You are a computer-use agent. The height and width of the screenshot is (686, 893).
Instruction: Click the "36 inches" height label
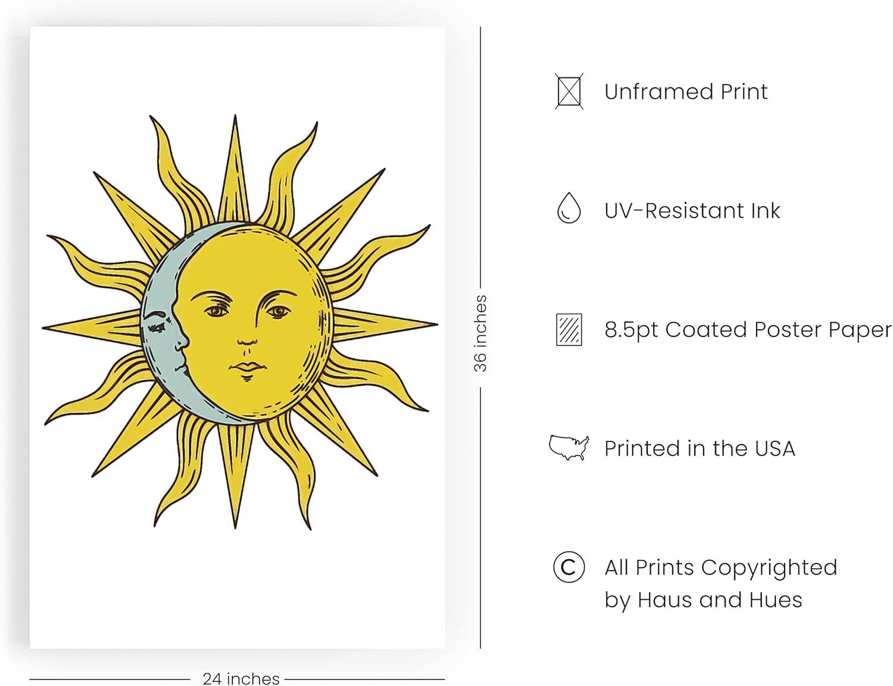pyautogui.click(x=480, y=333)
